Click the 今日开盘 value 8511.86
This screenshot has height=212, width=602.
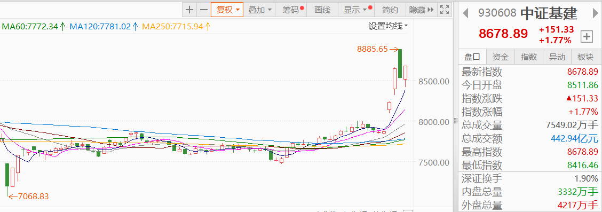583,85
